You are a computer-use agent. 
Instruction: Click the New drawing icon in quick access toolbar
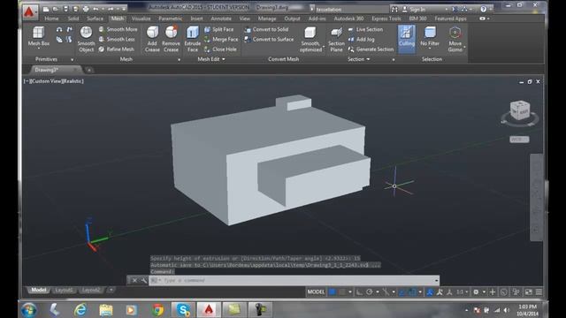(46, 9)
